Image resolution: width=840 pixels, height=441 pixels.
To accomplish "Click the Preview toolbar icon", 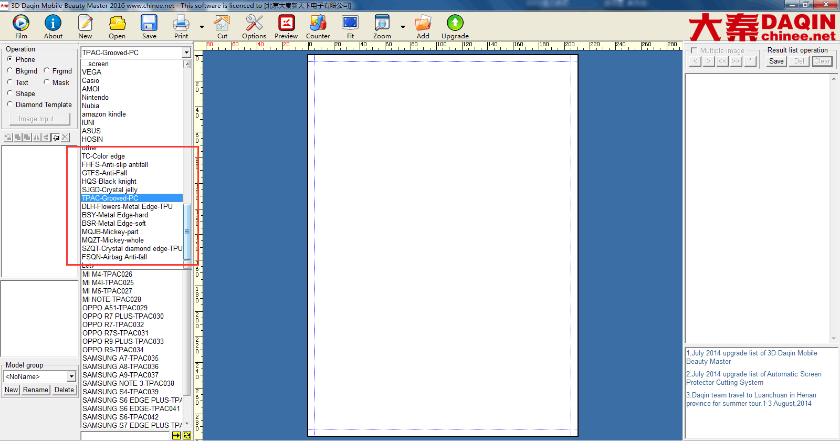I will (x=286, y=23).
